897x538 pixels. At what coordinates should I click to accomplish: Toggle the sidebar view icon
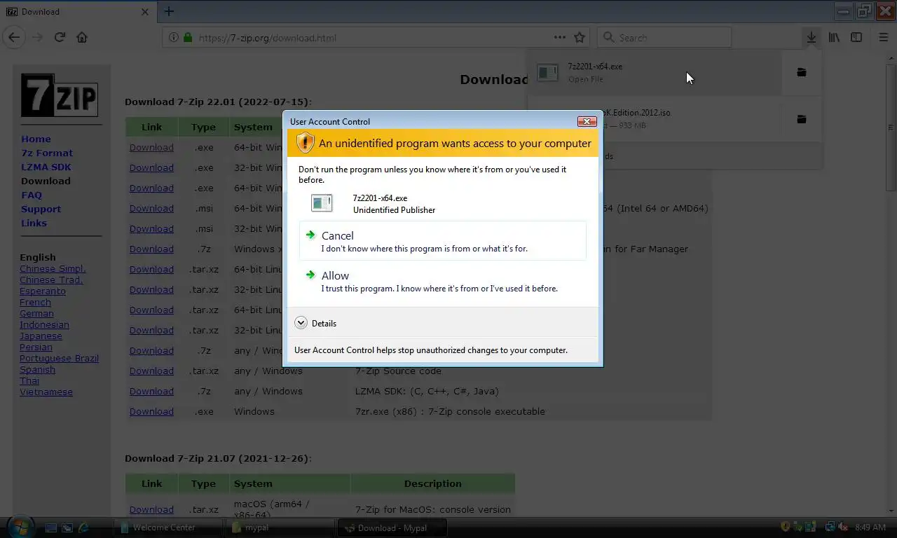point(856,37)
